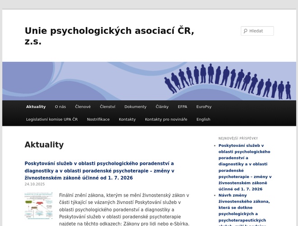Open the Dokumenty menu
298x226 pixels.
point(135,107)
